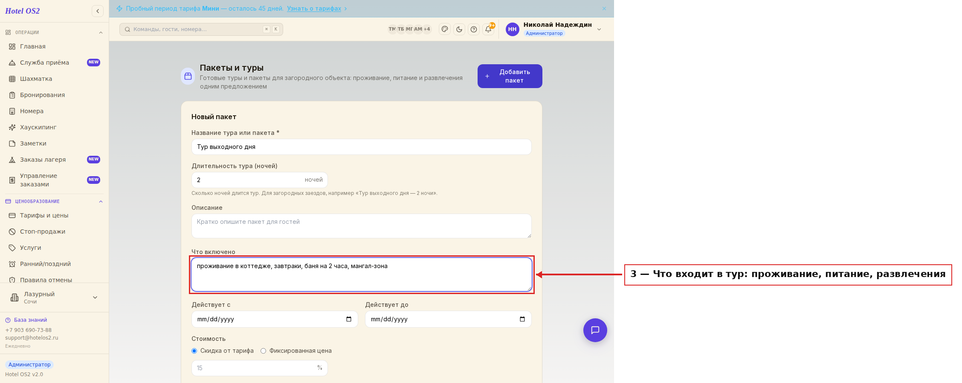Click the Служба приёма bell icon
The image size is (962, 383).
click(x=12, y=63)
